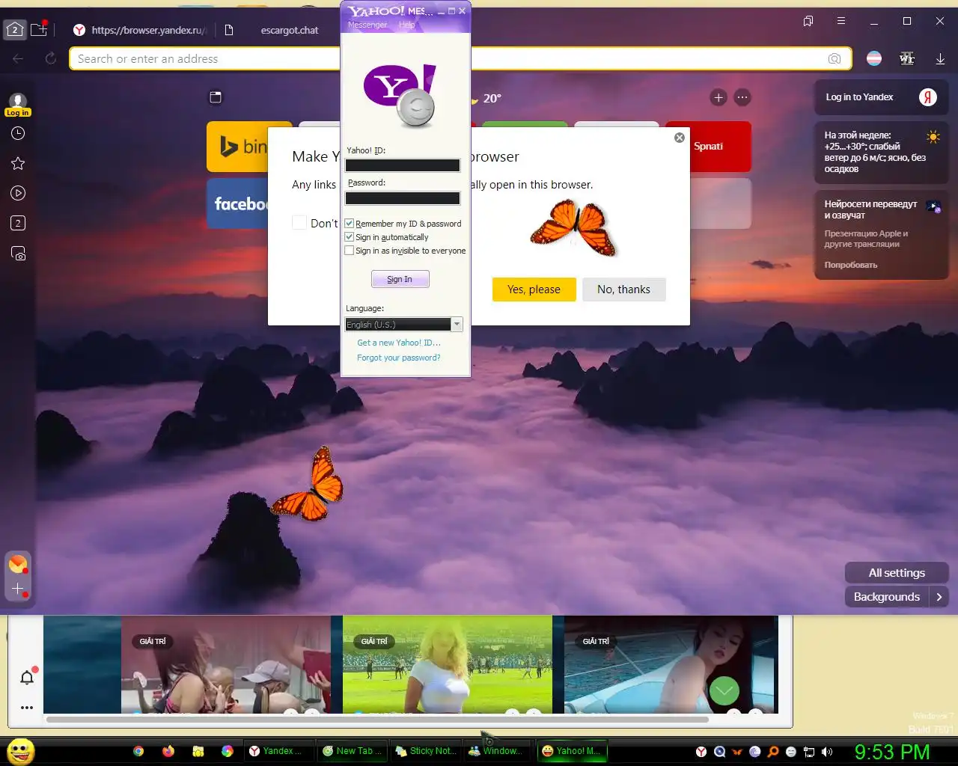The width and height of the screenshot is (958, 766).
Task: Open the smiley face Start button
Action: 21,751
